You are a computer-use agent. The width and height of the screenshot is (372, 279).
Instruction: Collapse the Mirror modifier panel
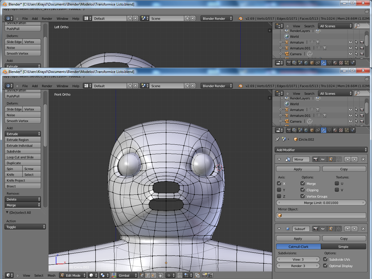(279, 159)
